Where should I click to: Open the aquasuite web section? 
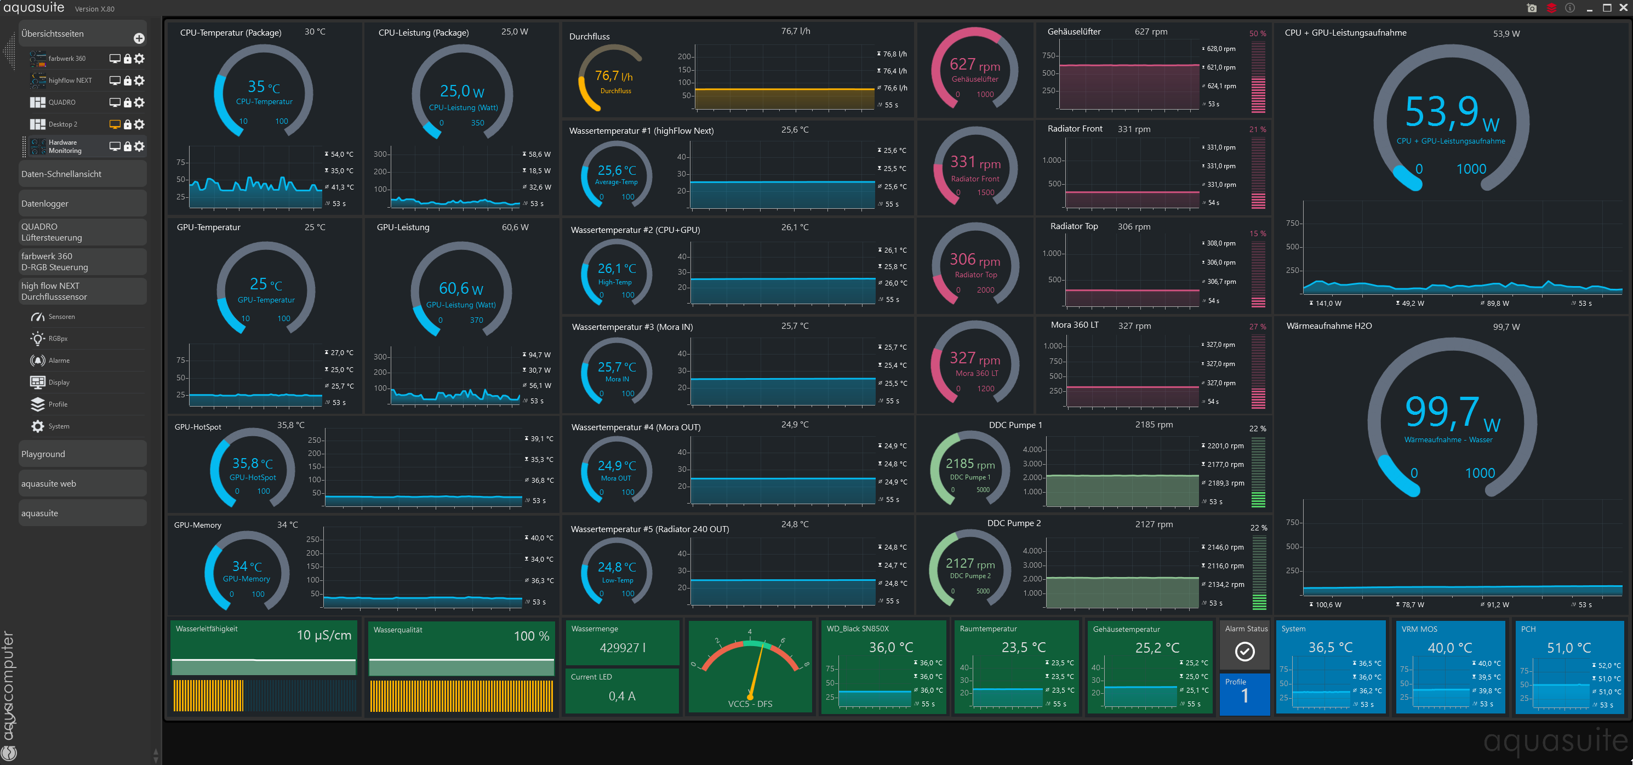[x=82, y=483]
